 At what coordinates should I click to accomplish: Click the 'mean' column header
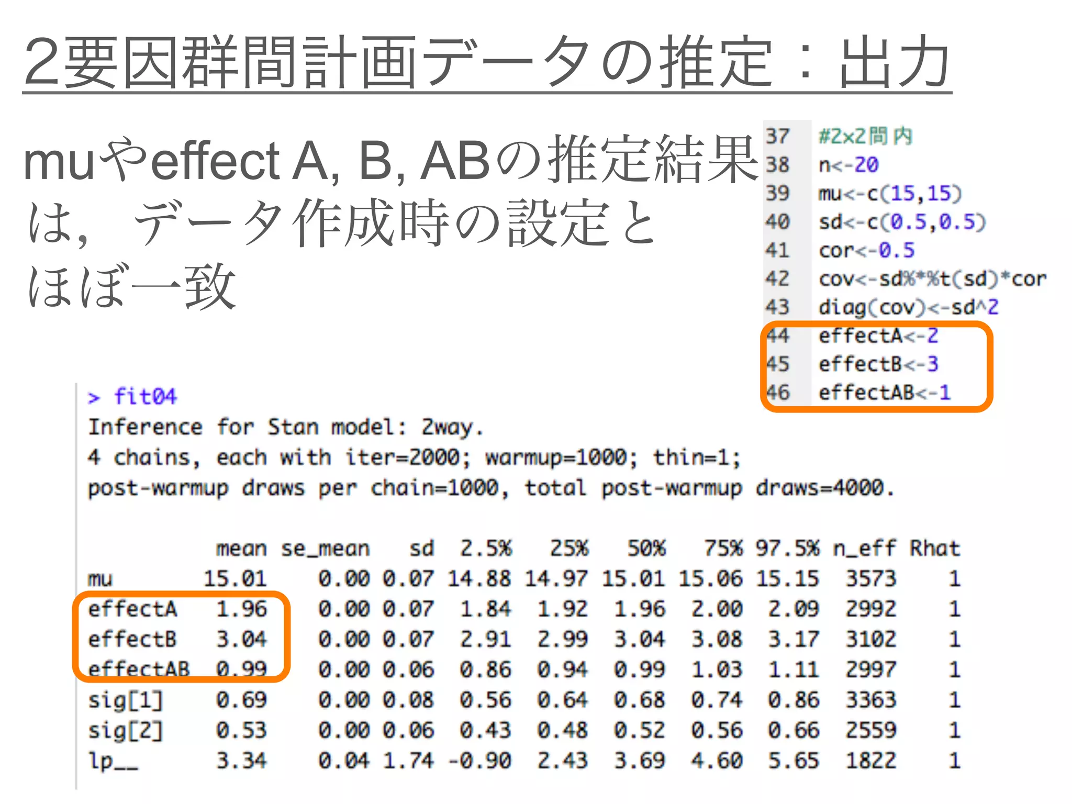[241, 549]
